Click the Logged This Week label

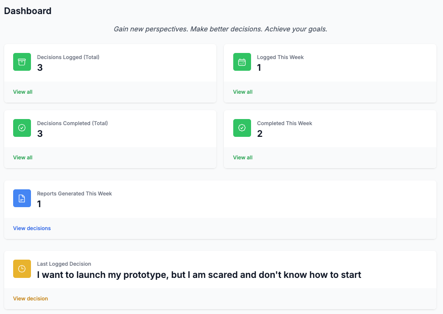[x=280, y=57]
